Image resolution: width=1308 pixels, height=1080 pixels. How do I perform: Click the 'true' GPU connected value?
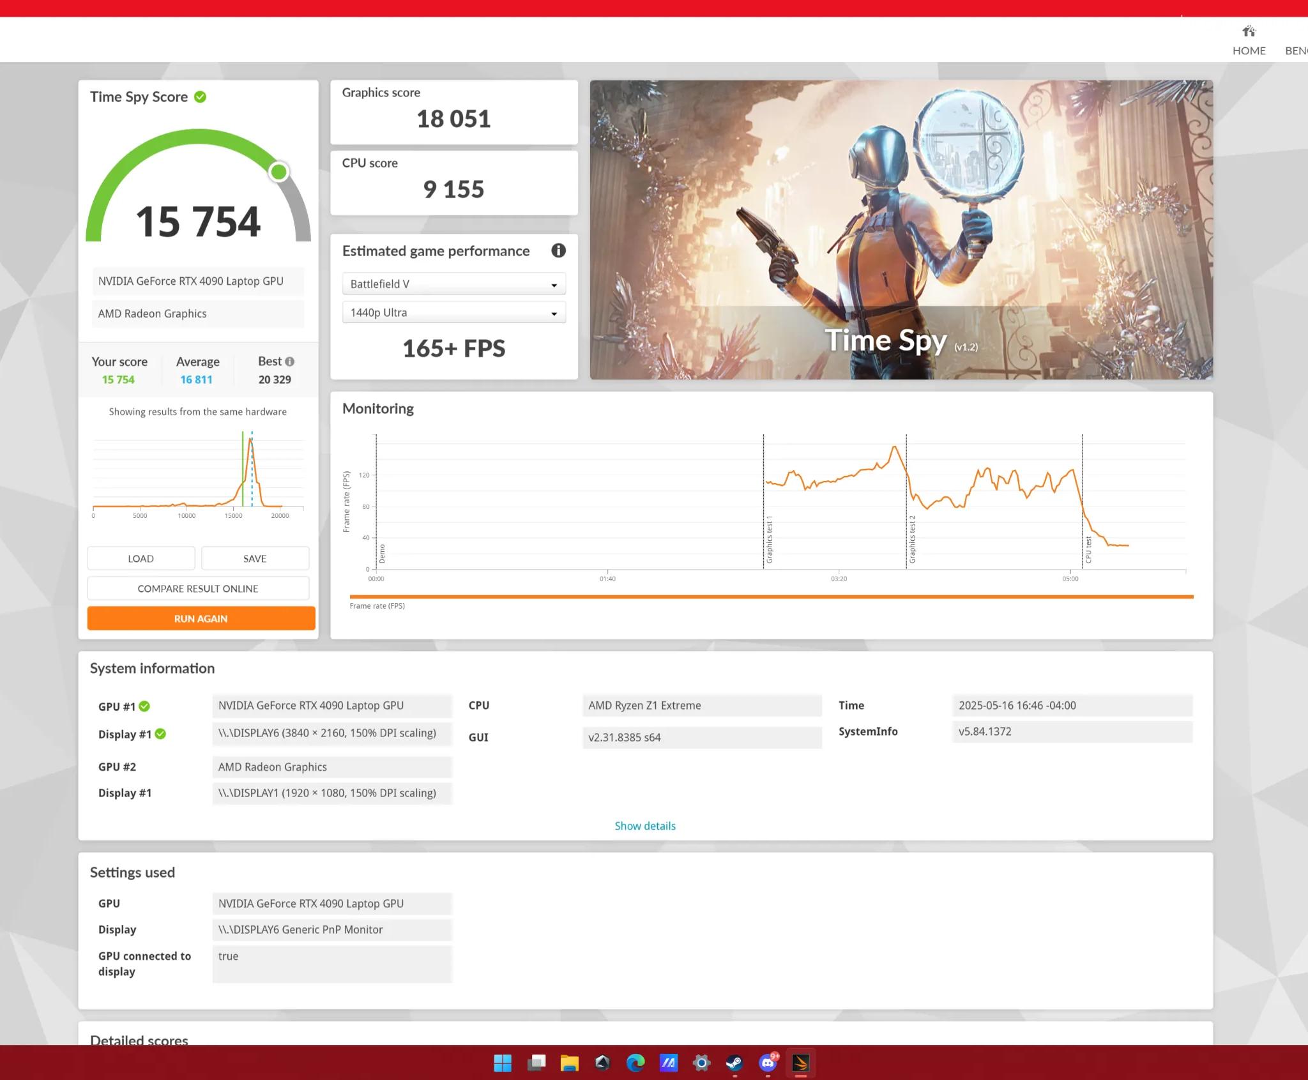332,963
